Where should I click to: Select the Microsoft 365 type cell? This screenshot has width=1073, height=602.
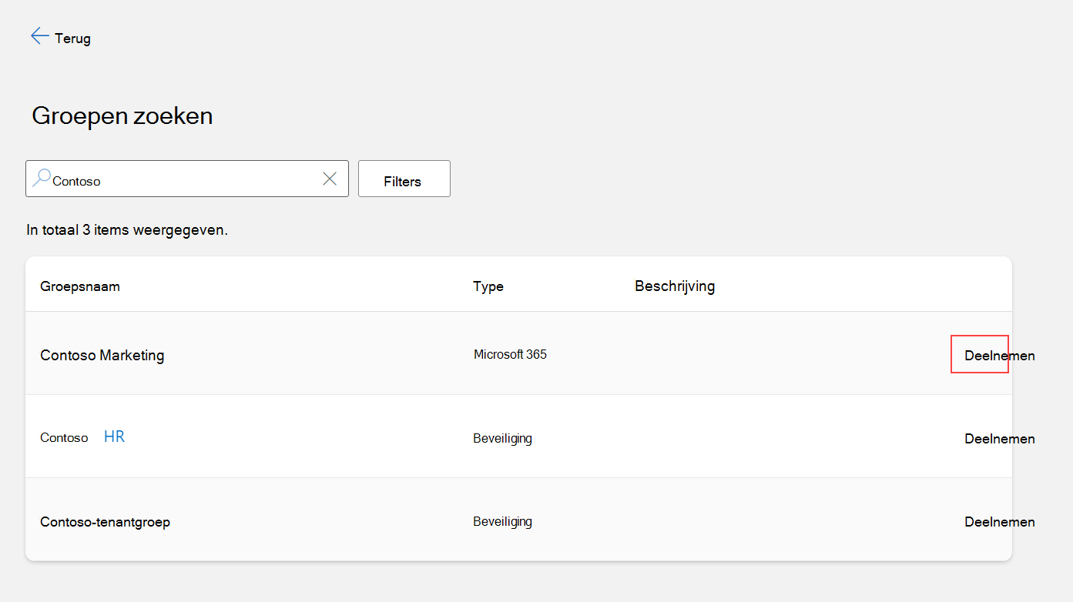[510, 355]
